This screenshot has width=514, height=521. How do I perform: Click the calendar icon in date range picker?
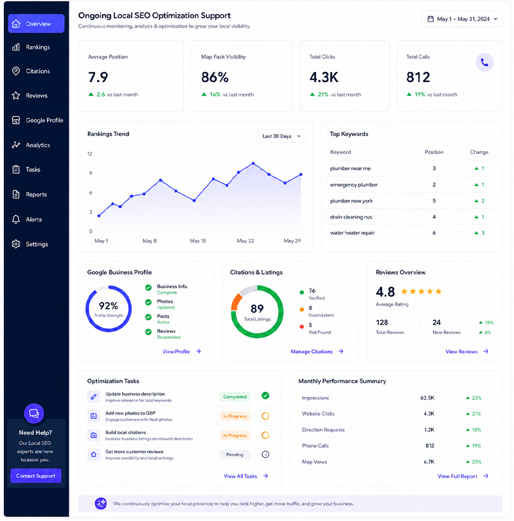pos(430,19)
